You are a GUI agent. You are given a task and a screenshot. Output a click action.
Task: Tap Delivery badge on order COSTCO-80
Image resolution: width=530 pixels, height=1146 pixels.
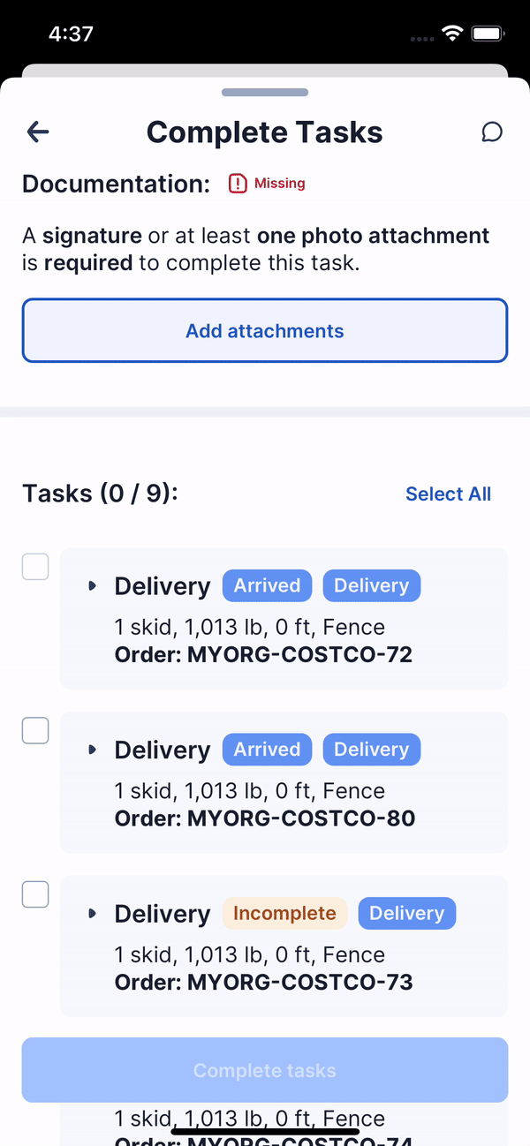tap(371, 750)
